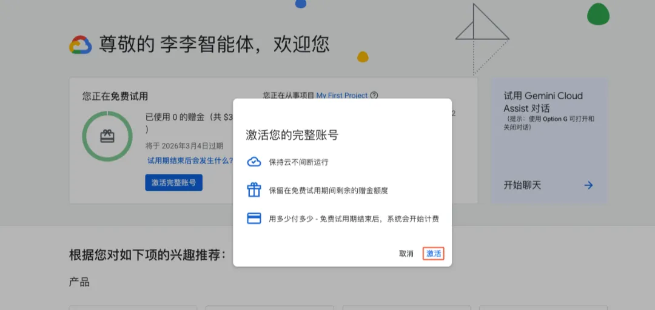655x310 pixels.
Task: Open the 试用期结束后会发生什么 link
Action: [190, 160]
